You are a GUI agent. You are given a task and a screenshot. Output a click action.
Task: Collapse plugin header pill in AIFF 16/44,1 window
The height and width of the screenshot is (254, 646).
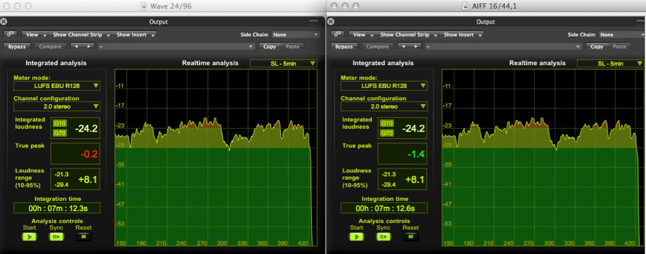641,22
